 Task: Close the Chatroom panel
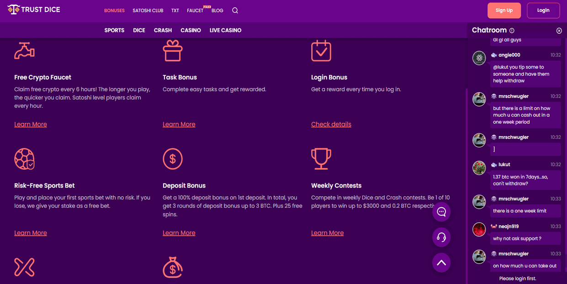[559, 31]
